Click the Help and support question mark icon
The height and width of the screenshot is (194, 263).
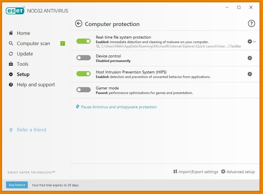point(11,85)
